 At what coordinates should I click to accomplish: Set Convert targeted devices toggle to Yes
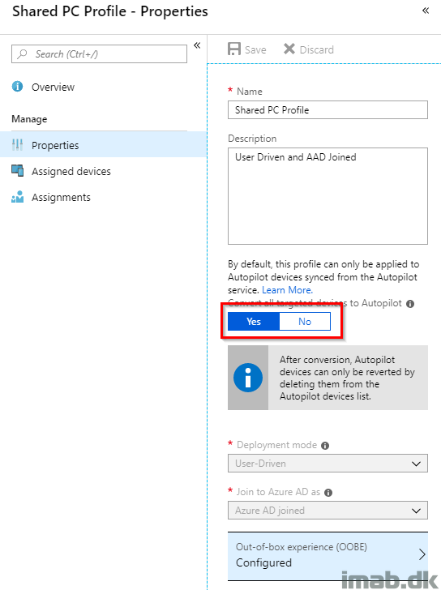click(x=254, y=321)
